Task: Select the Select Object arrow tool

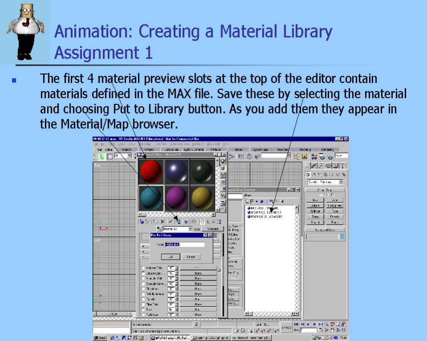Action: 102,156
